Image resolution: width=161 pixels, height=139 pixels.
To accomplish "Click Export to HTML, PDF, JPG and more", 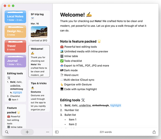I will 86,66.
